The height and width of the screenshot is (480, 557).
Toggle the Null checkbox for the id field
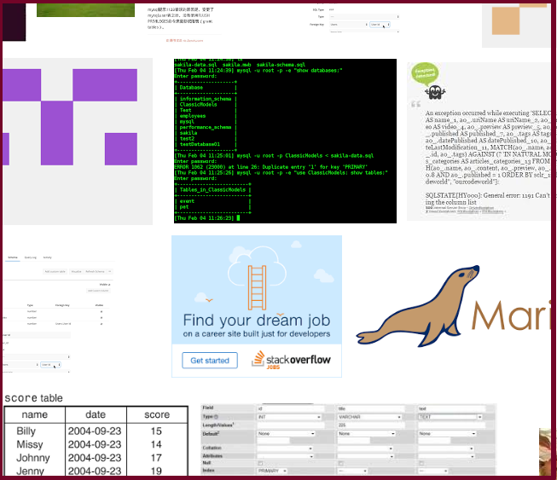(x=260, y=463)
